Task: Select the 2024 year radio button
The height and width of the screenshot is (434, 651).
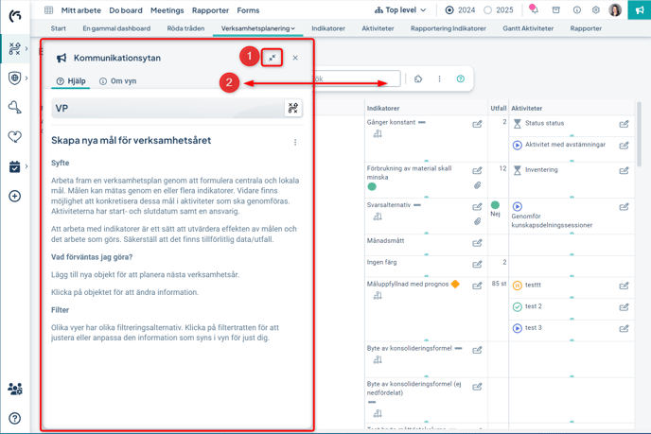Action: coord(449,10)
